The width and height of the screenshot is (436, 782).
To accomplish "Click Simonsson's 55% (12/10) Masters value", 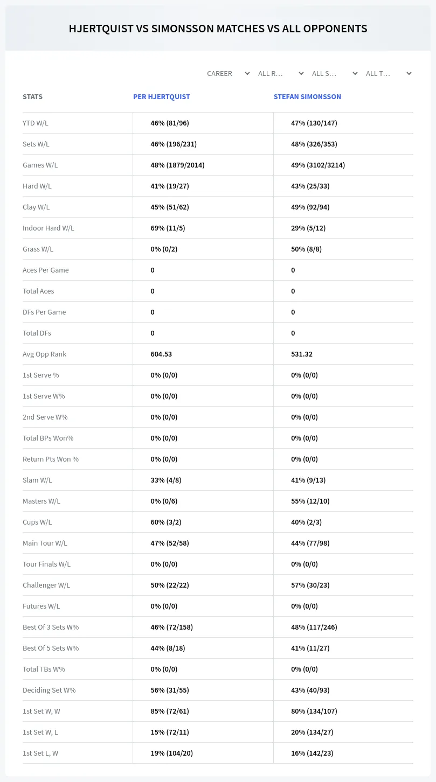I will tap(310, 501).
